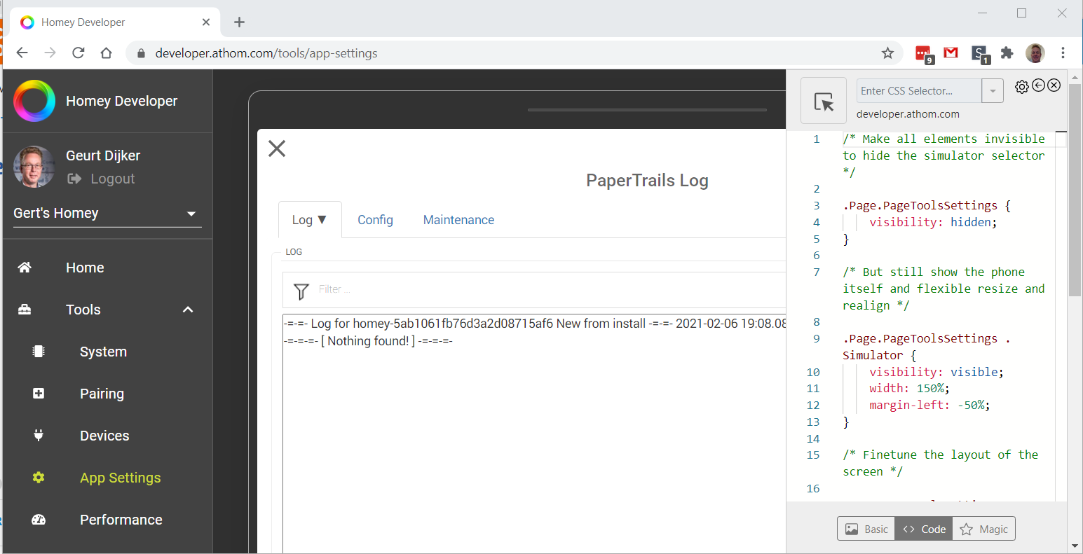The height and width of the screenshot is (554, 1083).
Task: Reload the current page
Action: 79,53
